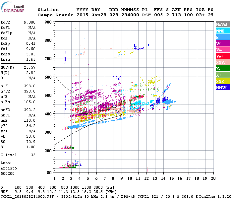Select the X+ light green legend swatch
The width and height of the screenshot is (232, 199).
point(223,75)
